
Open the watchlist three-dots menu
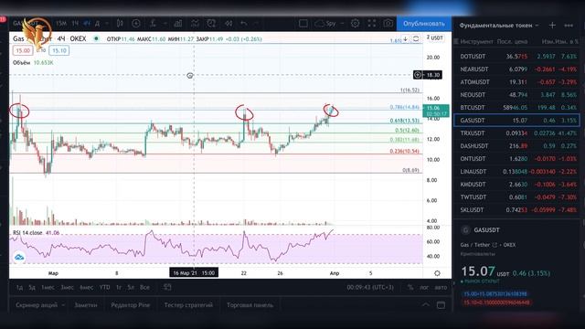coord(569,26)
